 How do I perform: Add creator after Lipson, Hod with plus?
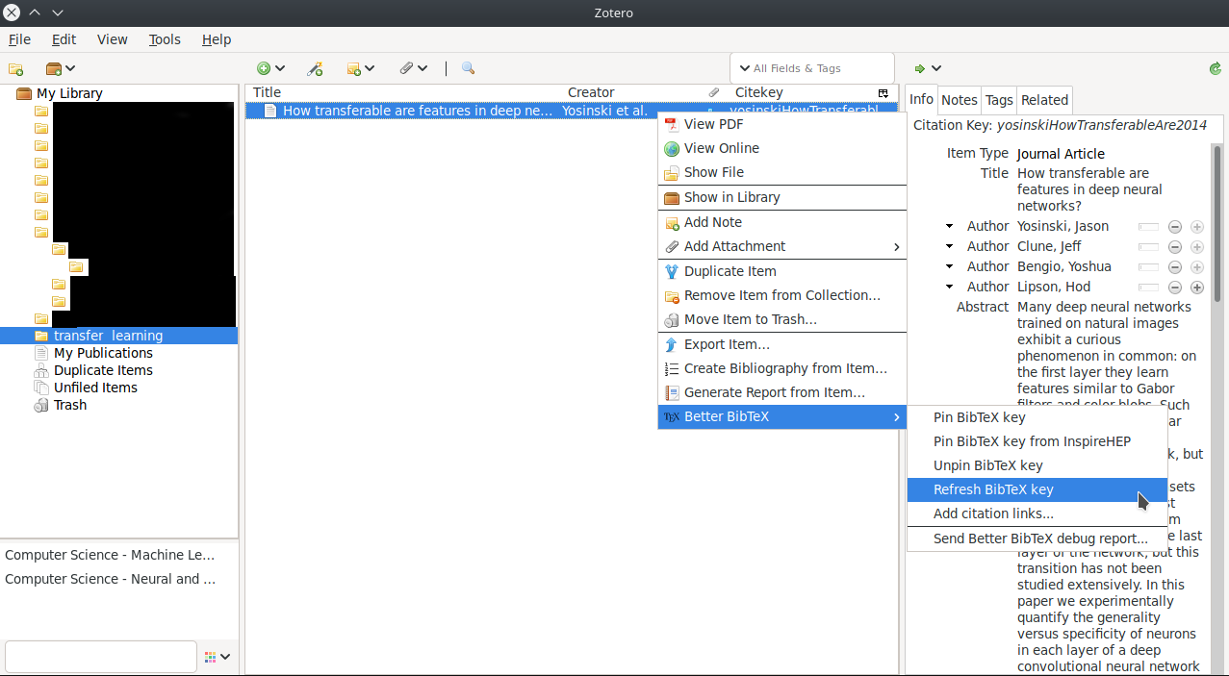(x=1197, y=288)
